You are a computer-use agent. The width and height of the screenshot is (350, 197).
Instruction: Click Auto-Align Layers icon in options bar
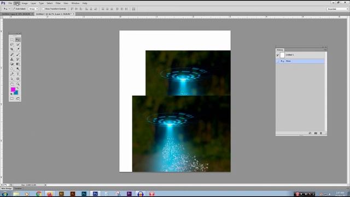(x=133, y=9)
